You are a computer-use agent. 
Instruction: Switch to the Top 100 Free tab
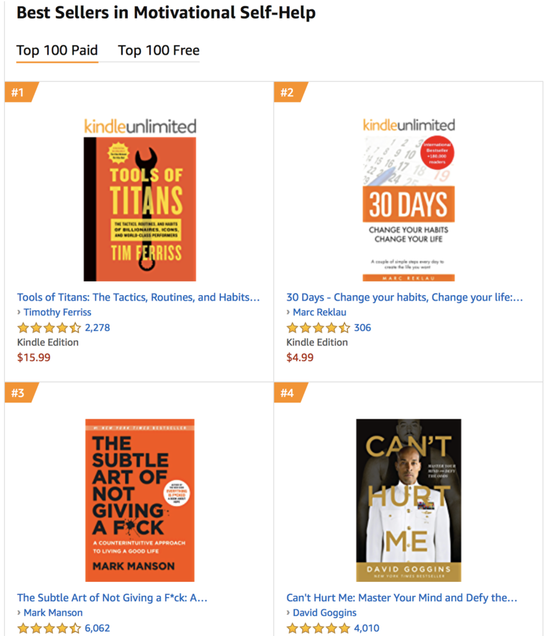(158, 50)
